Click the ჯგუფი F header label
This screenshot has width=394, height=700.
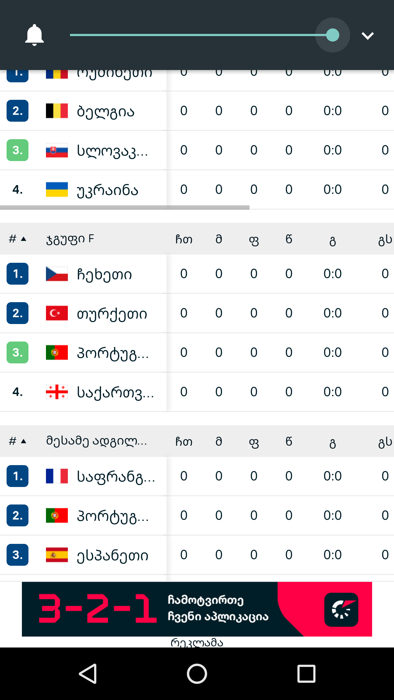click(x=70, y=239)
